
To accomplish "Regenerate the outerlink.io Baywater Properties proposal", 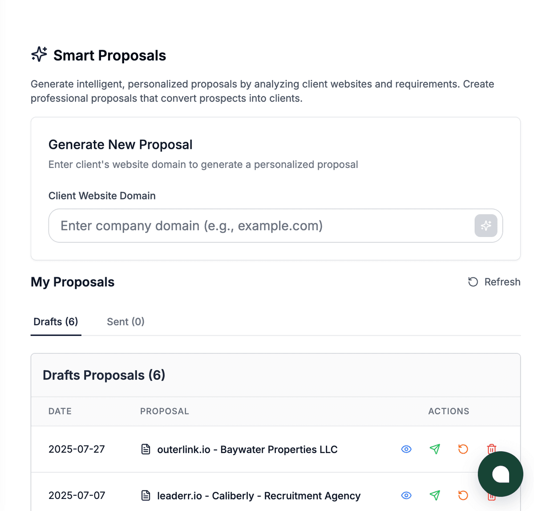I will (x=463, y=449).
